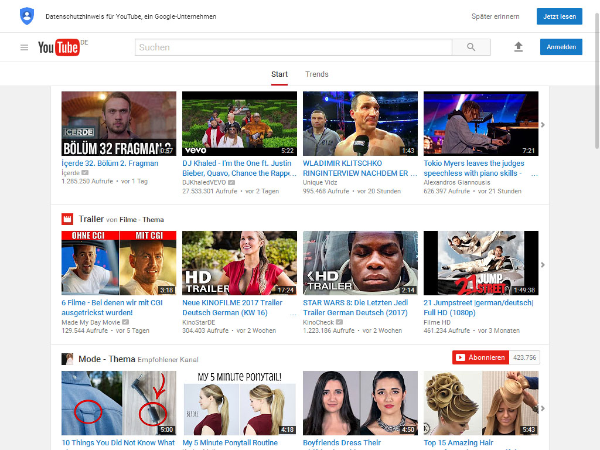Open the 5:43 amazing hair thumbnail
Screen dimensions: 600x450
481,403
